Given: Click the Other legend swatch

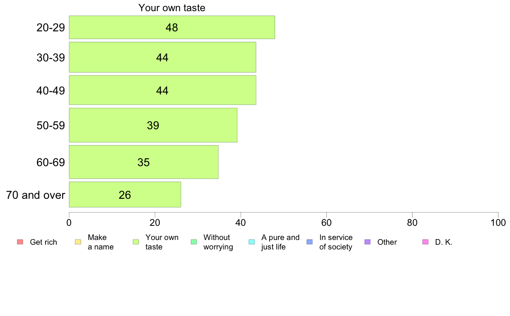Looking at the screenshot, I should (x=367, y=242).
